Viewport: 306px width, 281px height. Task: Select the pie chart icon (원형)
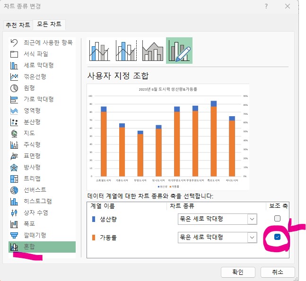[x=14, y=88]
